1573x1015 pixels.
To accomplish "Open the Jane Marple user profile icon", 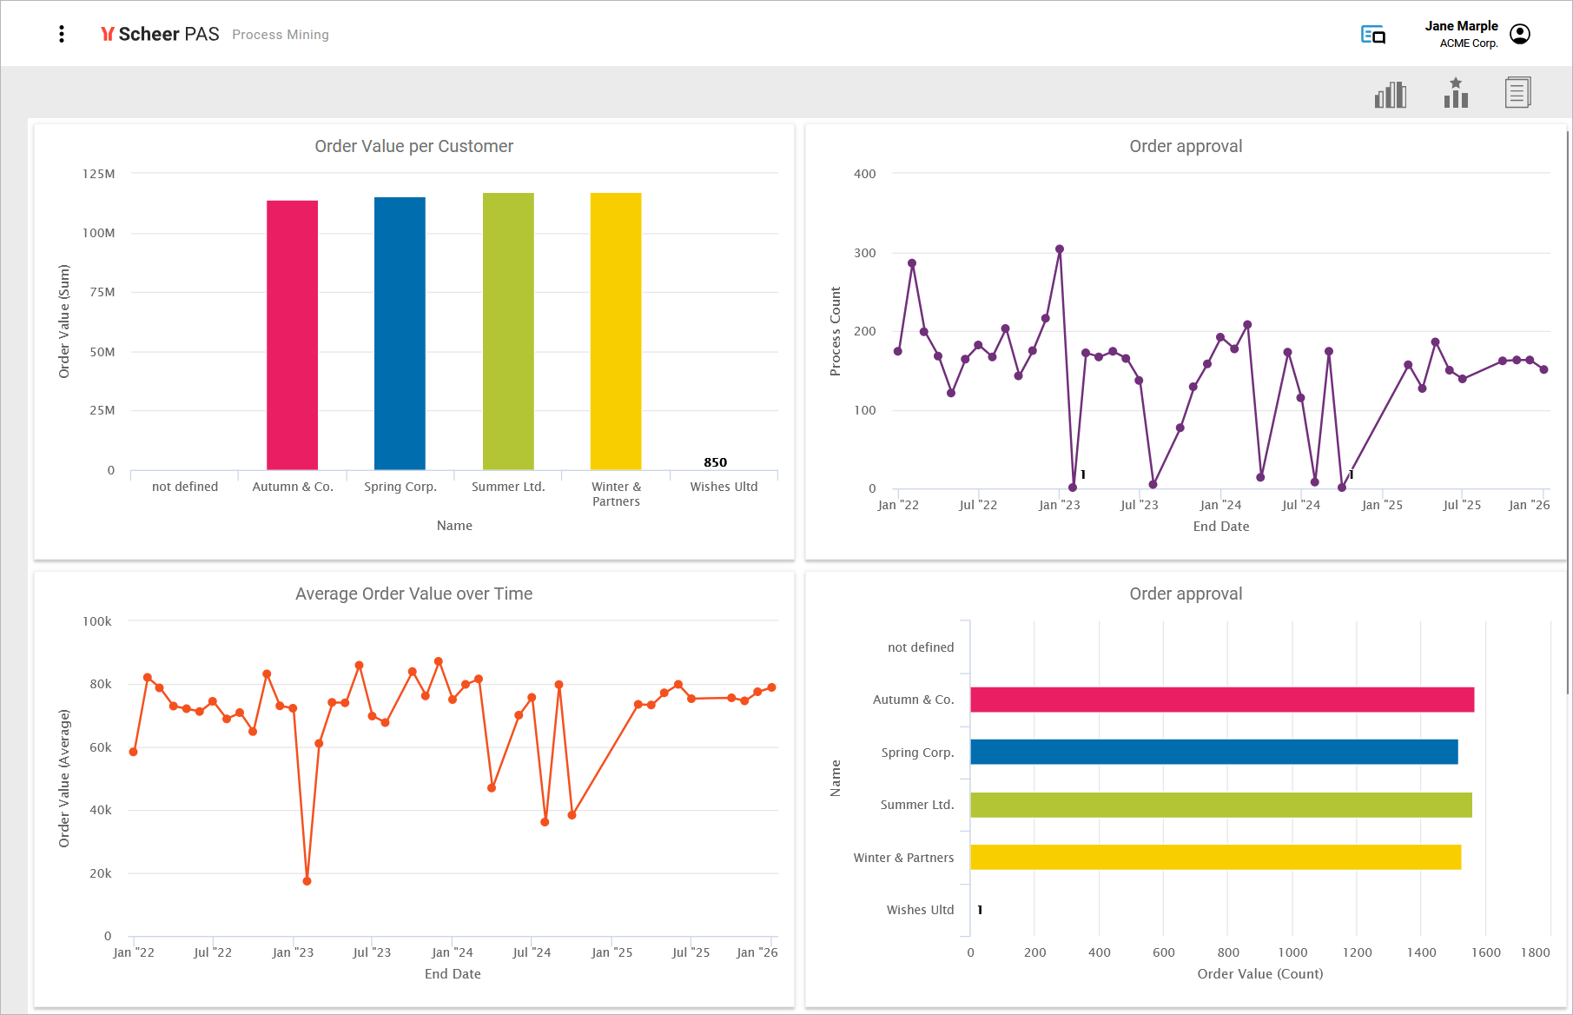I will [x=1519, y=34].
